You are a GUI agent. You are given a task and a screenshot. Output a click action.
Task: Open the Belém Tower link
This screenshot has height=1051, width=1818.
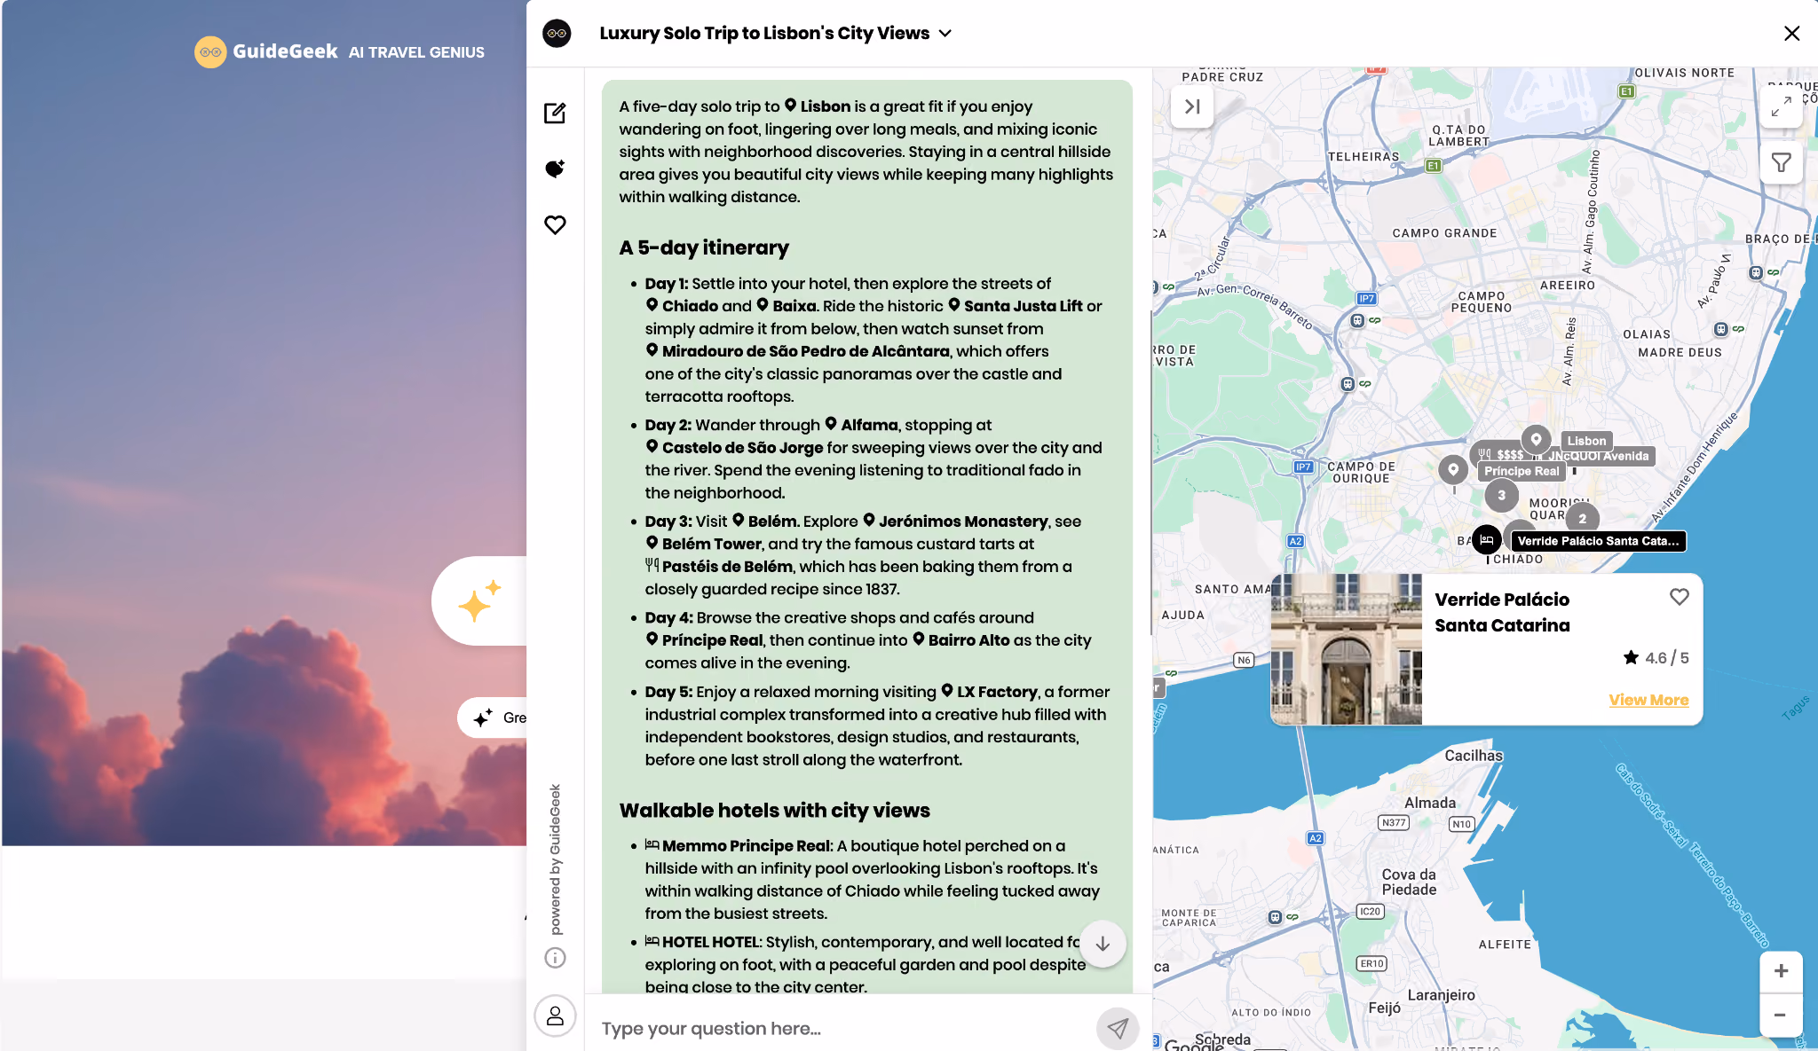(x=703, y=544)
